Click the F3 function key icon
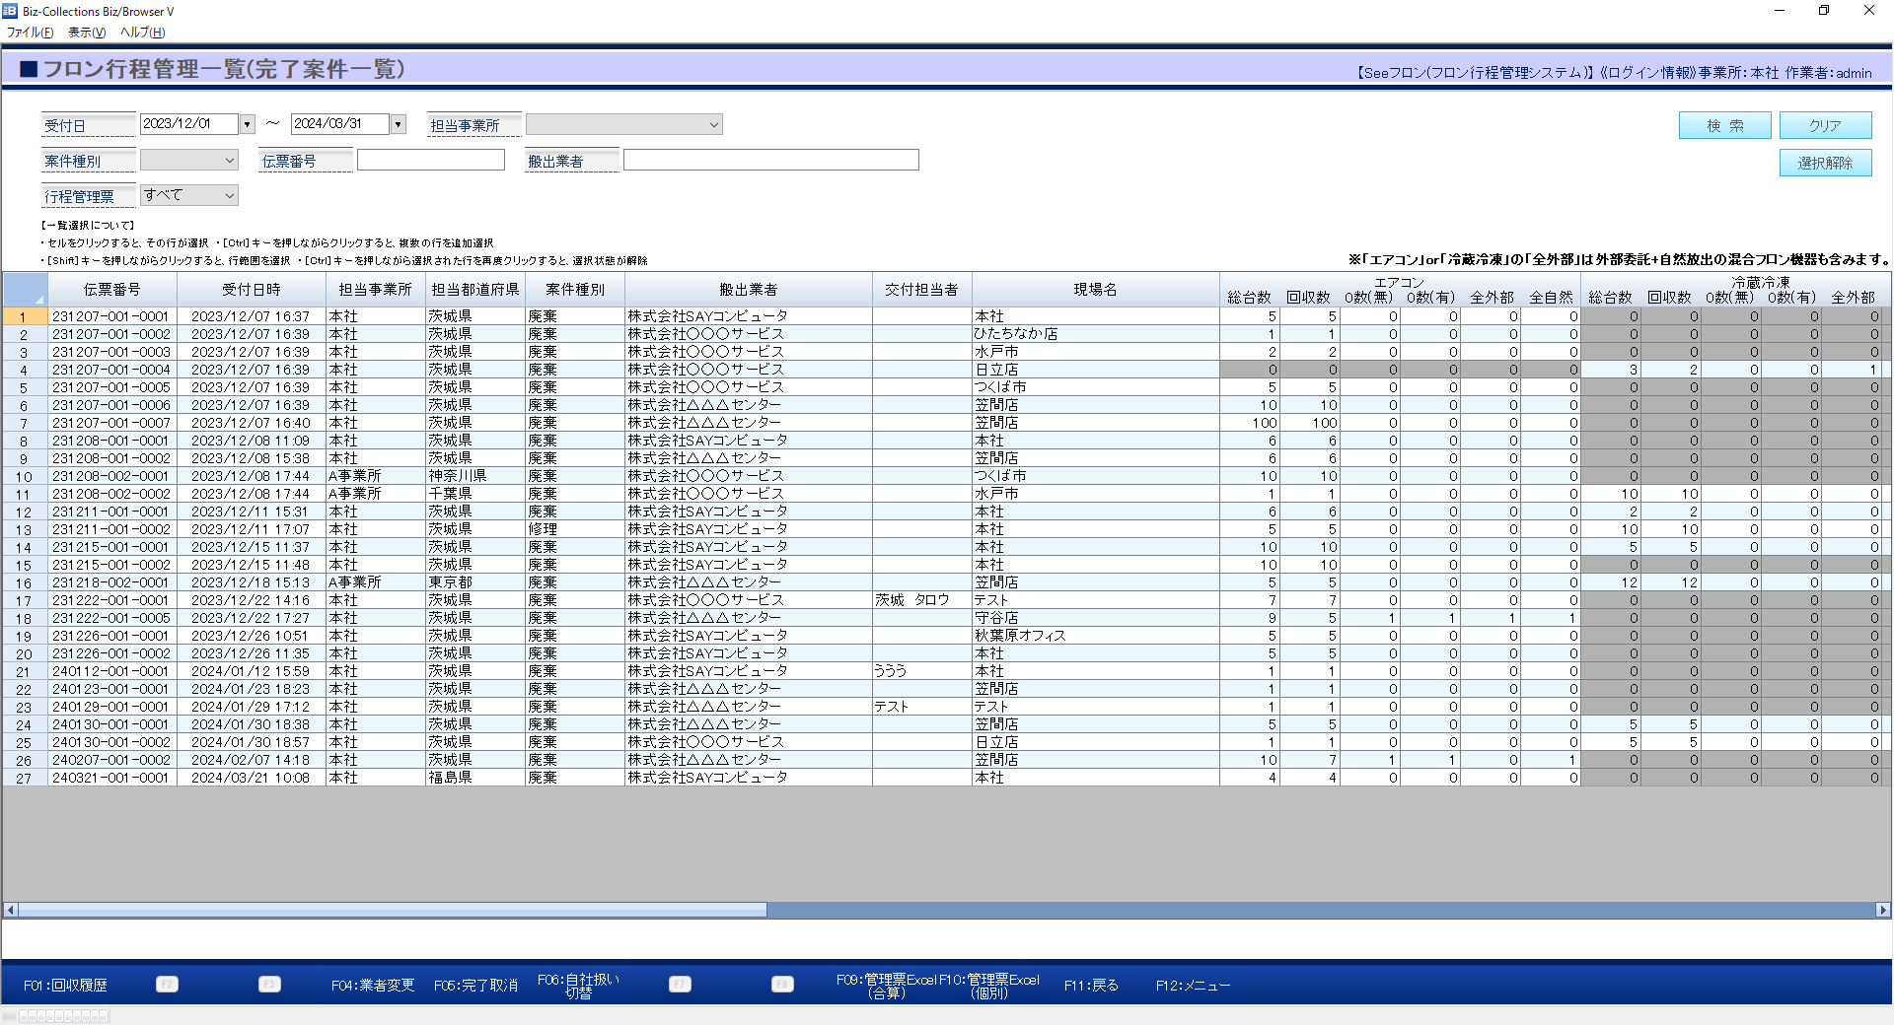The image size is (1894, 1025). click(x=269, y=985)
